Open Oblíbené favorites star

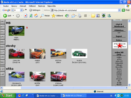coord(57,16)
